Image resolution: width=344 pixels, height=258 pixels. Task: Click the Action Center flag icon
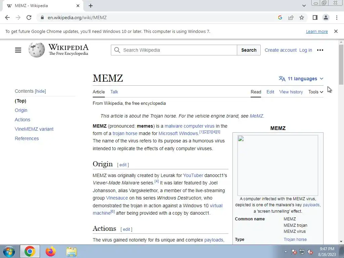294,252
